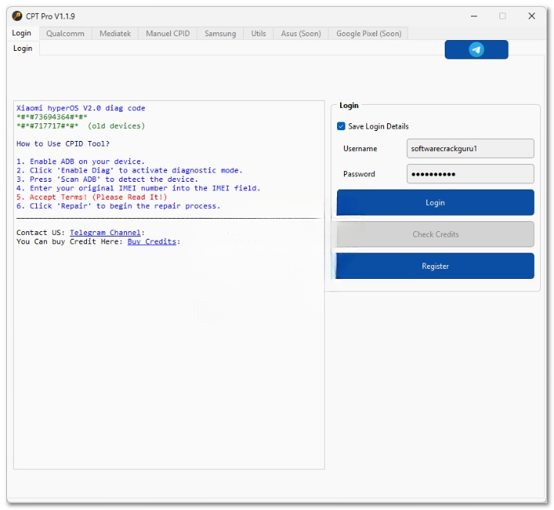
Task: Click the CPT Pro app icon
Action: point(17,16)
